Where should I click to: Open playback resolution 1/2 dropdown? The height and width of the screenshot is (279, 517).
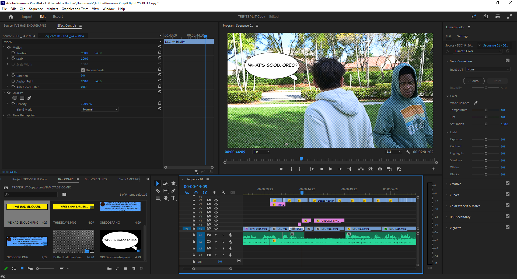coord(394,152)
